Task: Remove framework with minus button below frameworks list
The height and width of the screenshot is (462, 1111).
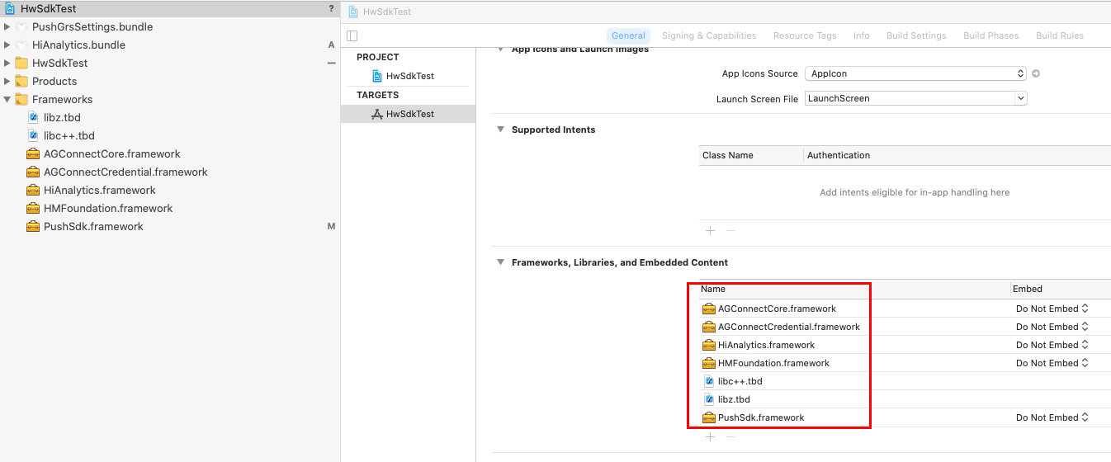Action: 730,437
